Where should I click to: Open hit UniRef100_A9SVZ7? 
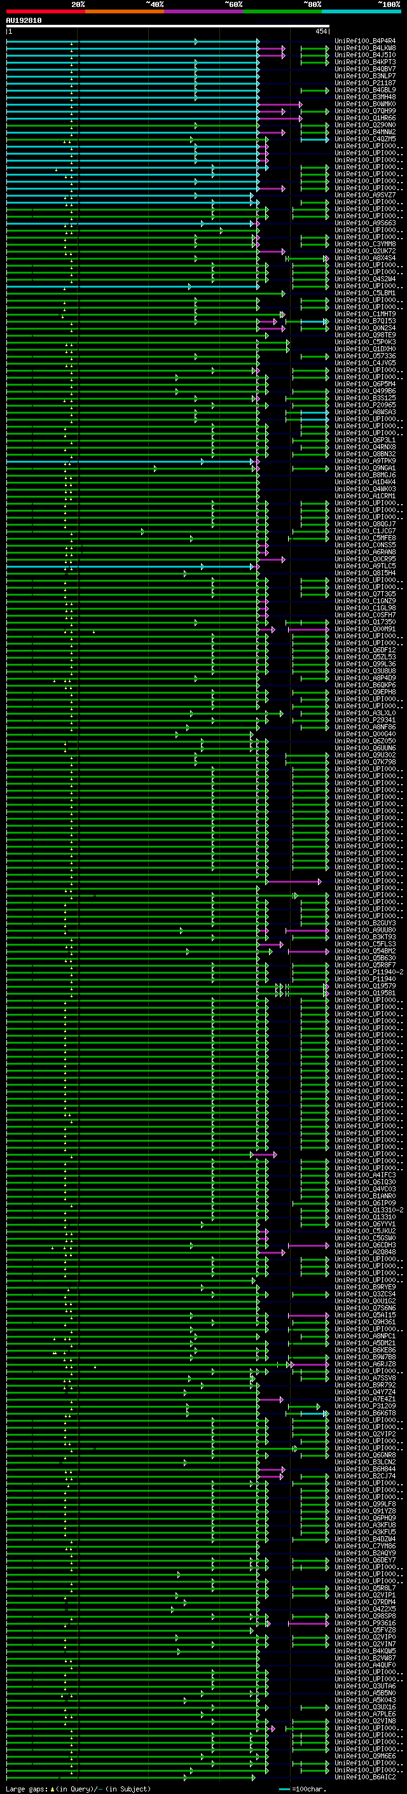[365, 195]
